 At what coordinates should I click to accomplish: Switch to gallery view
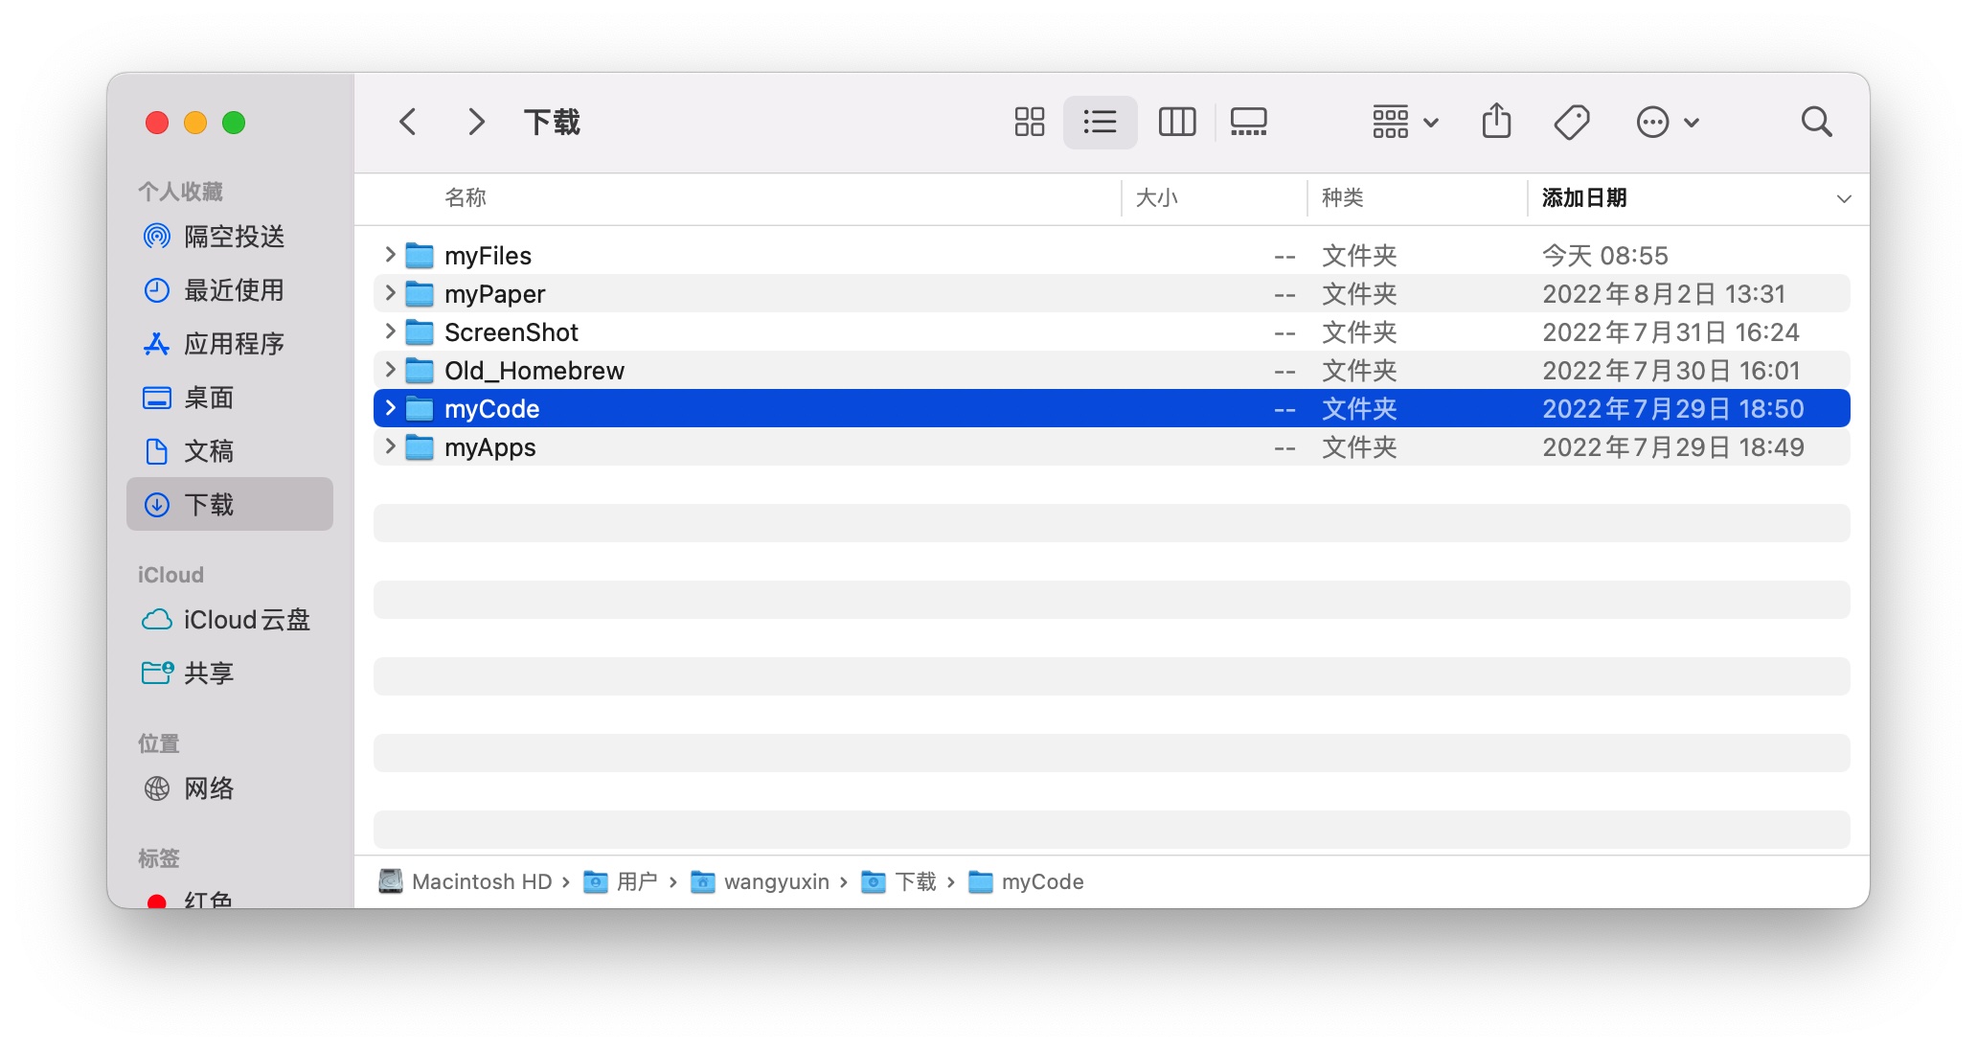pyautogui.click(x=1248, y=122)
